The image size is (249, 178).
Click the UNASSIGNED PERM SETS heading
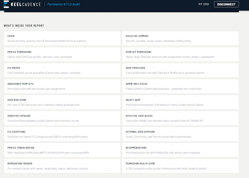pyautogui.click(x=21, y=84)
